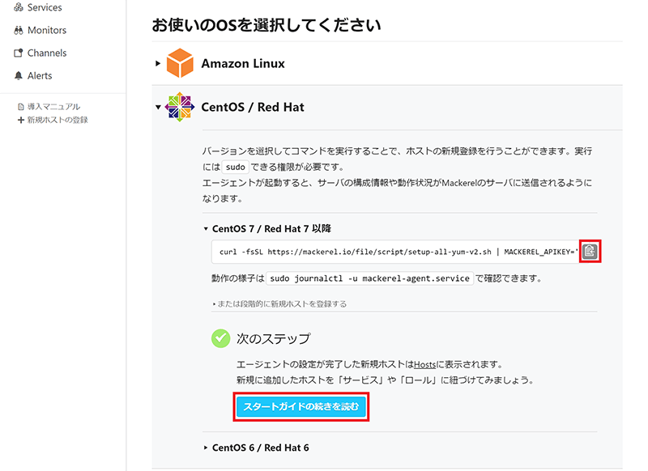648x471 pixels.
Task: Click the Channels icon in the sidebar
Action: click(x=19, y=53)
